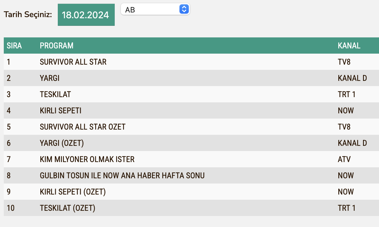Select the KANAL D label for YARGI
The height and width of the screenshot is (227, 379).
tap(353, 78)
